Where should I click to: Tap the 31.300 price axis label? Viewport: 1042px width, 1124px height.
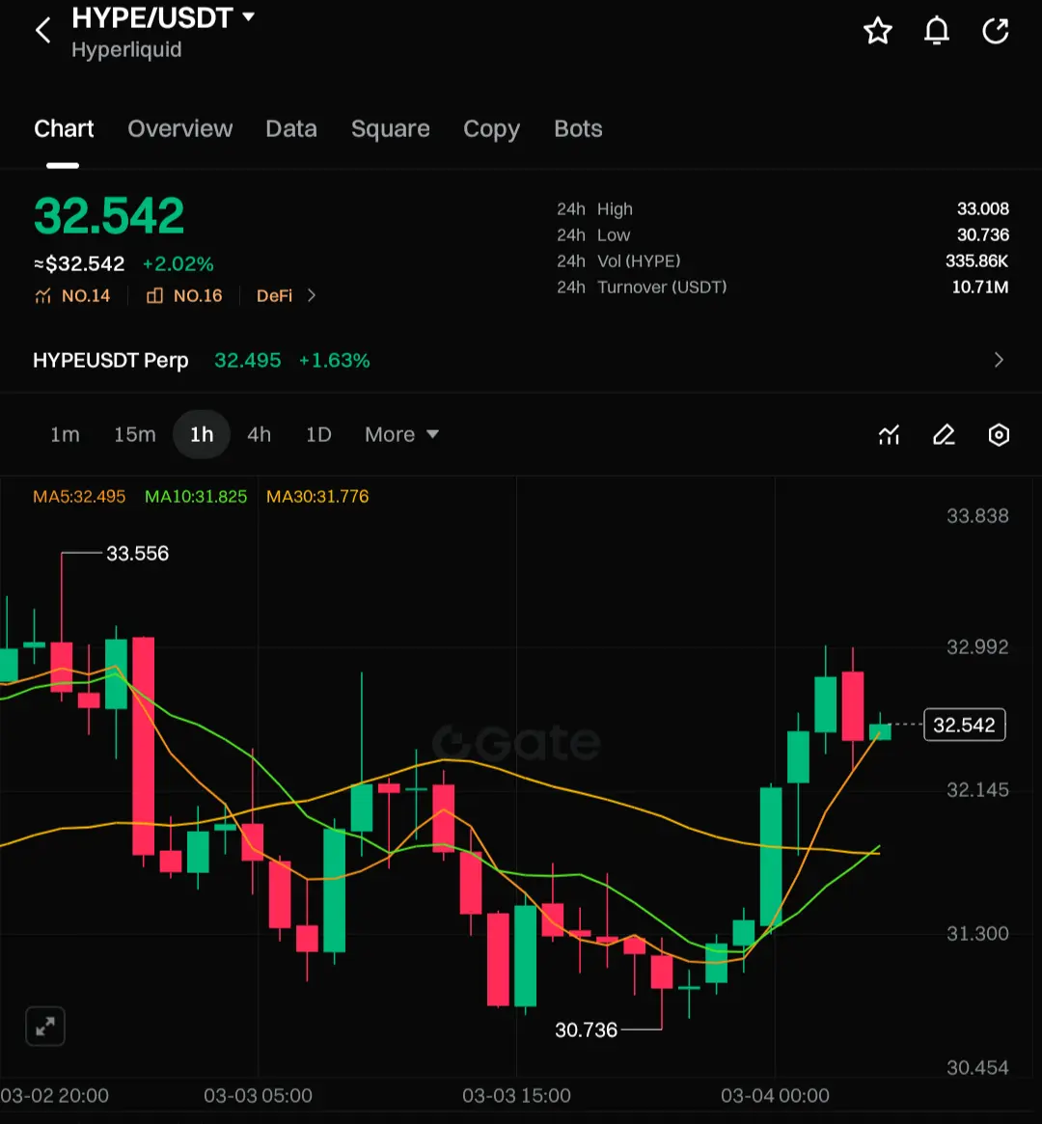tap(977, 933)
